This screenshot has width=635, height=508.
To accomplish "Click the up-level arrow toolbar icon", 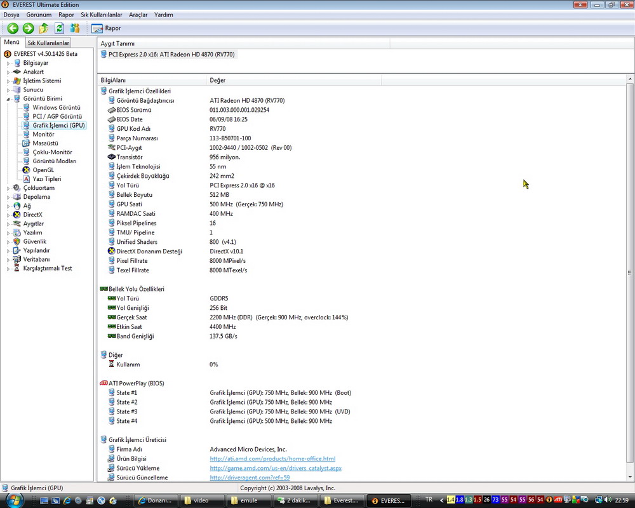I will tap(44, 28).
